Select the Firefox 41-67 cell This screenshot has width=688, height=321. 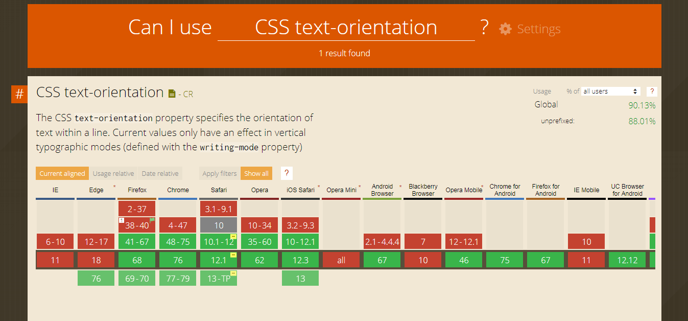[137, 242]
